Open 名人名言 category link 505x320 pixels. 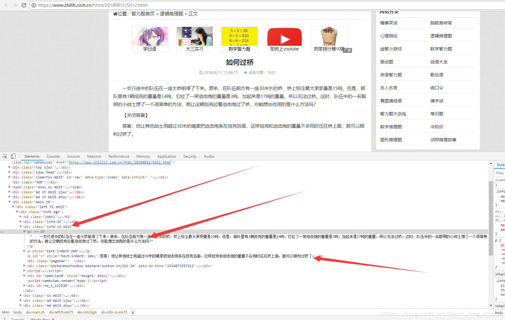coord(389,88)
